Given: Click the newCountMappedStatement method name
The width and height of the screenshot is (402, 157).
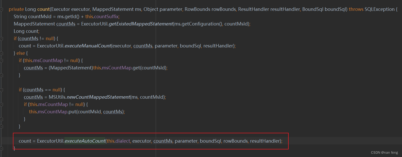Looking at the screenshot, I should (x=98, y=97).
